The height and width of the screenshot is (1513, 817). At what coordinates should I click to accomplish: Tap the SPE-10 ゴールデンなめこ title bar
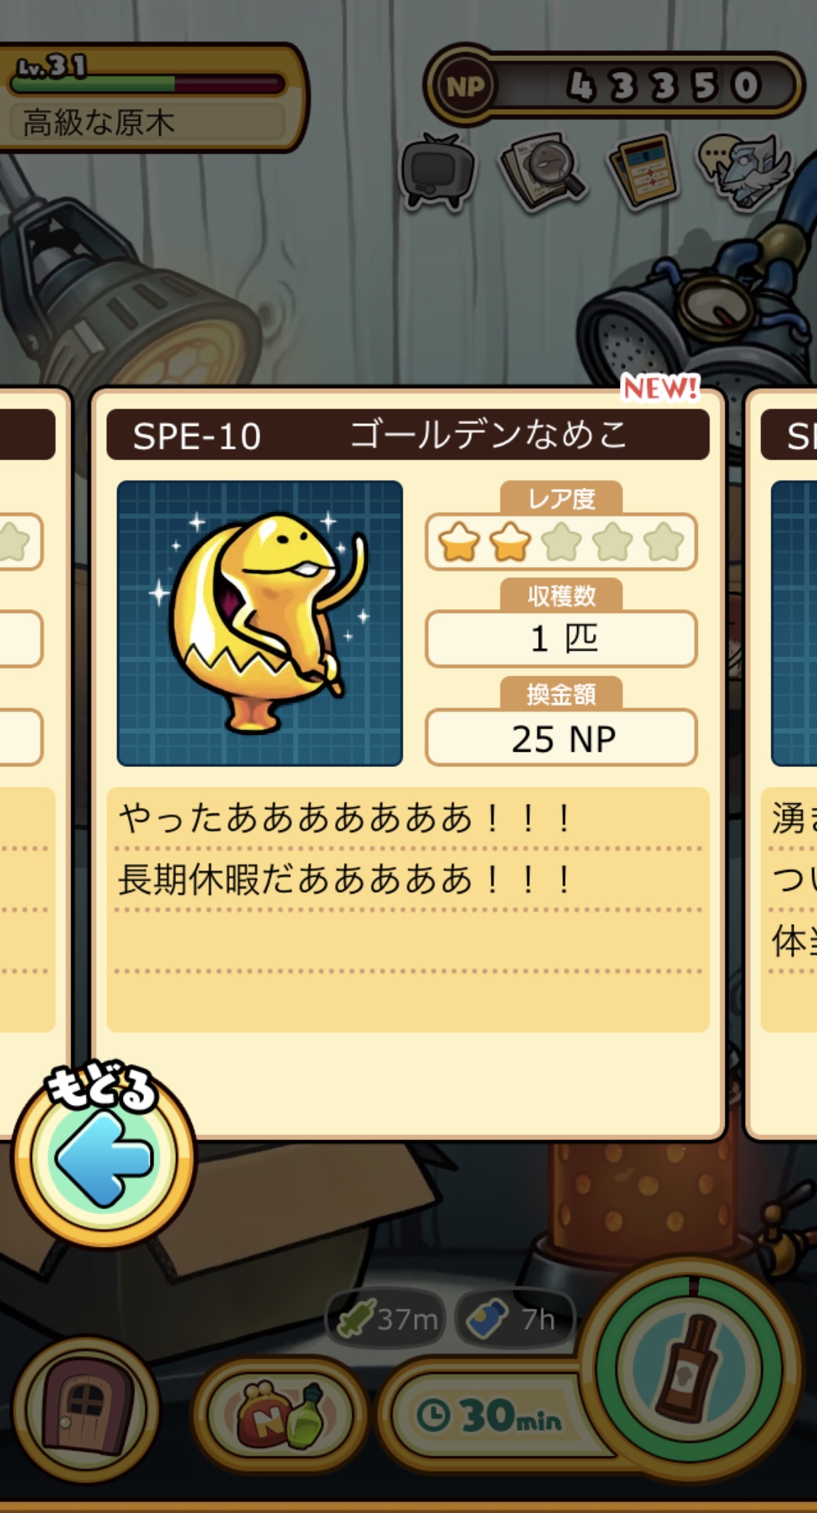click(408, 435)
